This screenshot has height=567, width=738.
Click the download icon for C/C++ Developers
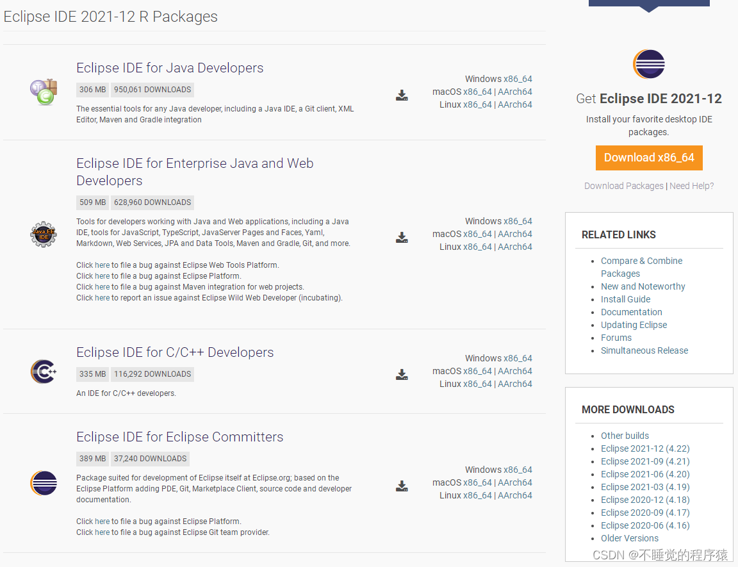(x=402, y=375)
